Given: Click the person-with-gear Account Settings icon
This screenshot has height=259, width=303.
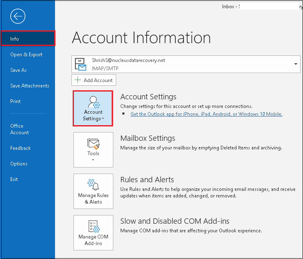Looking at the screenshot, I should (94, 102).
